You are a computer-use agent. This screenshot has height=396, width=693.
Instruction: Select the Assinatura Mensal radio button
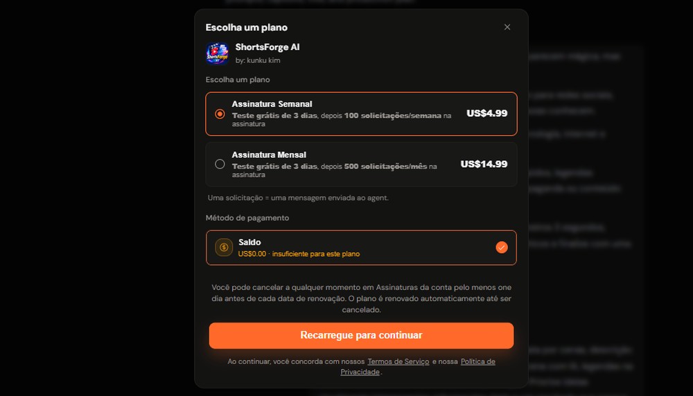point(220,164)
